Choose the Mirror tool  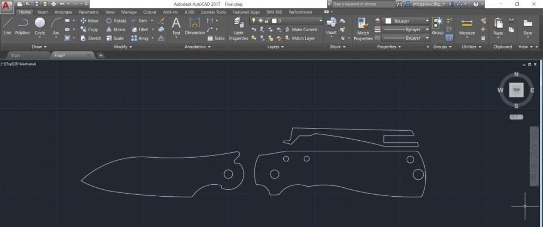(116, 30)
